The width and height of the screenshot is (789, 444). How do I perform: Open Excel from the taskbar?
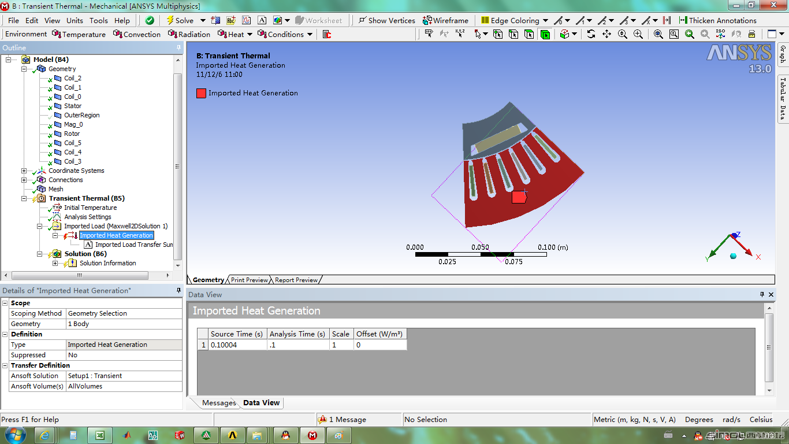(x=99, y=435)
